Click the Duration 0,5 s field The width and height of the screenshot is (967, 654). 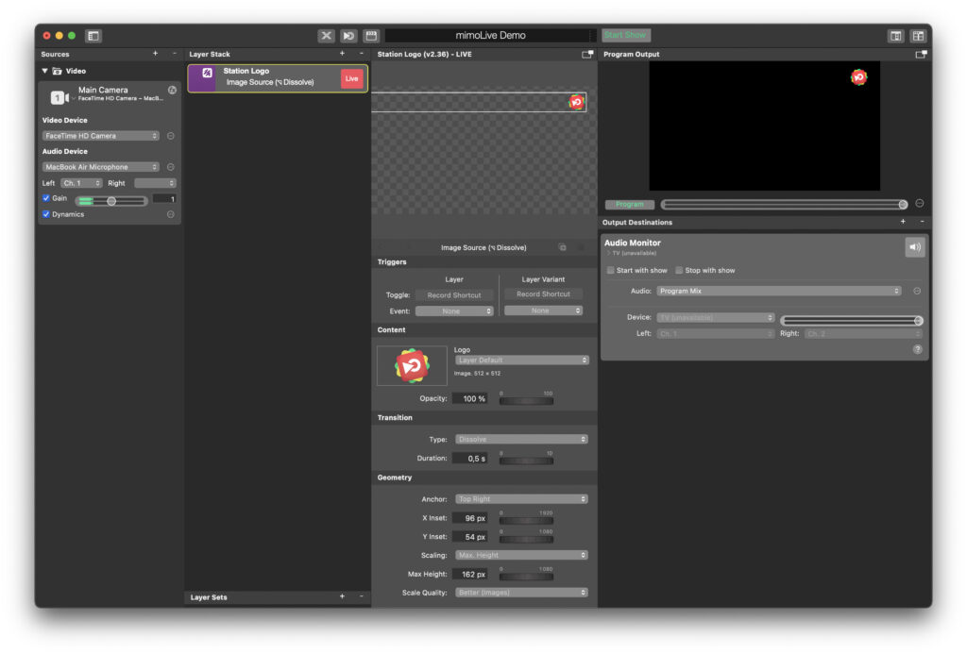click(x=470, y=459)
